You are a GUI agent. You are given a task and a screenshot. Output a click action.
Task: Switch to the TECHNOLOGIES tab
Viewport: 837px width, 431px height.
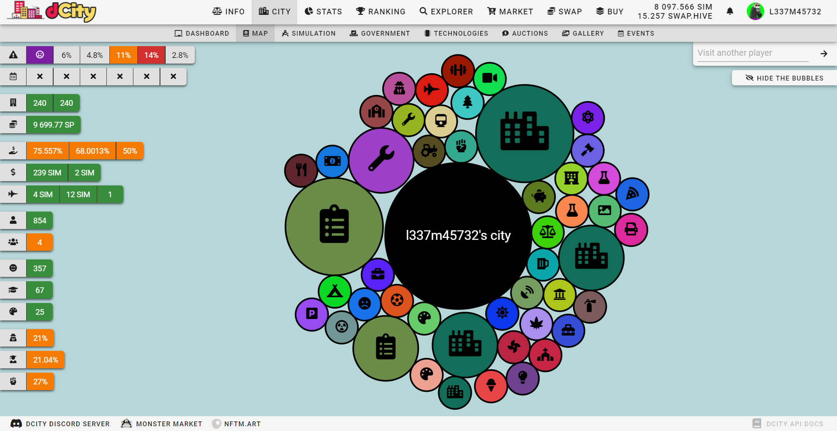pos(456,34)
